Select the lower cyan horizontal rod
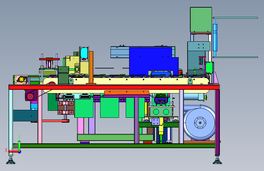Image resolution: width=264 pixels, height=171 pixels. pos(235,57)
